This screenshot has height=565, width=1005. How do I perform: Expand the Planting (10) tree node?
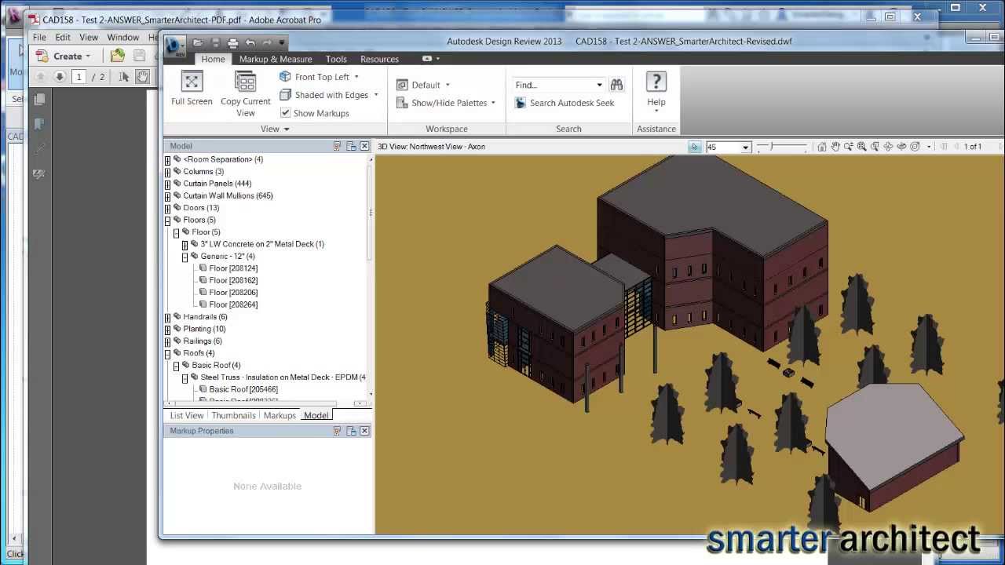(168, 330)
